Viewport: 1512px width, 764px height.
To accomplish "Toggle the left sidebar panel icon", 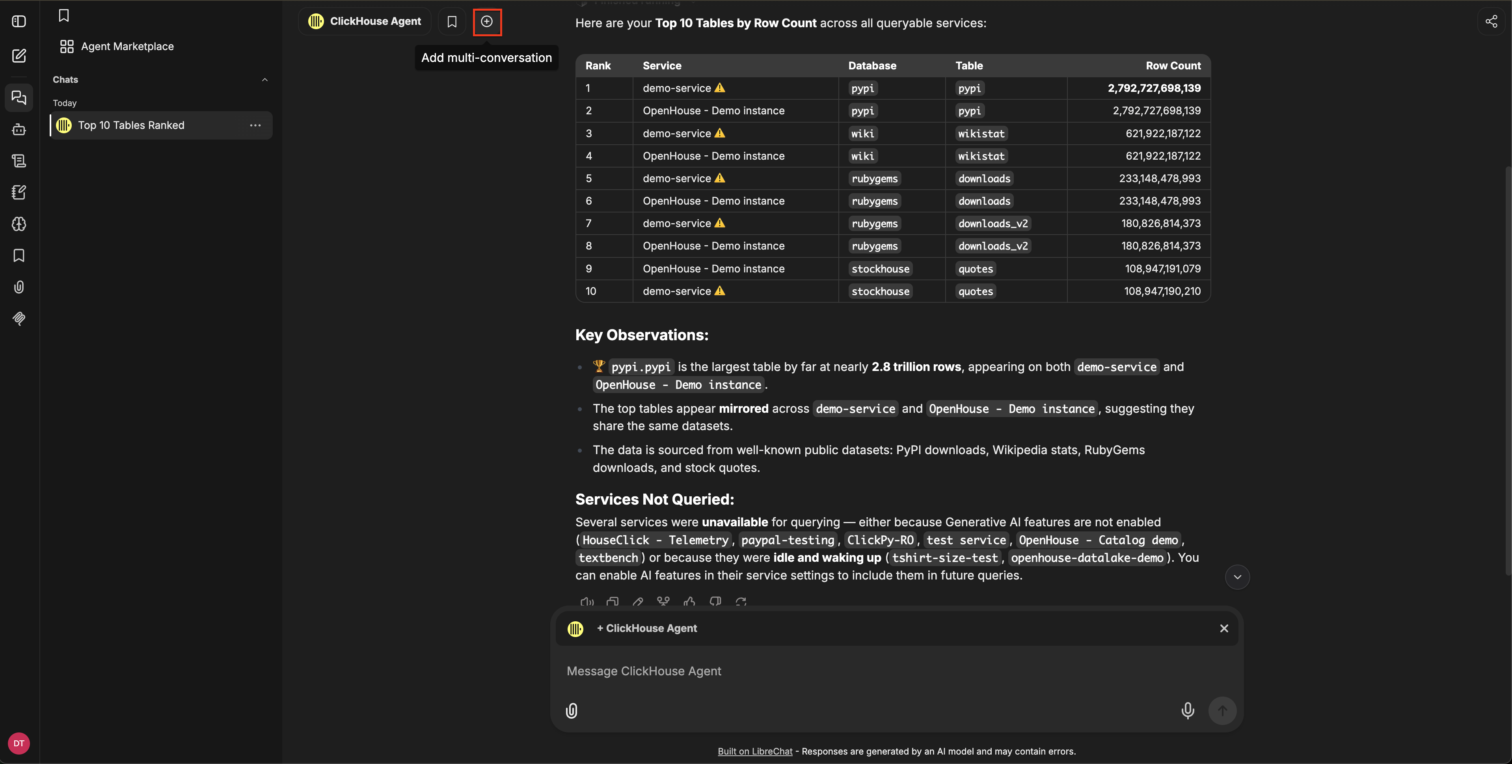I will click(x=19, y=22).
